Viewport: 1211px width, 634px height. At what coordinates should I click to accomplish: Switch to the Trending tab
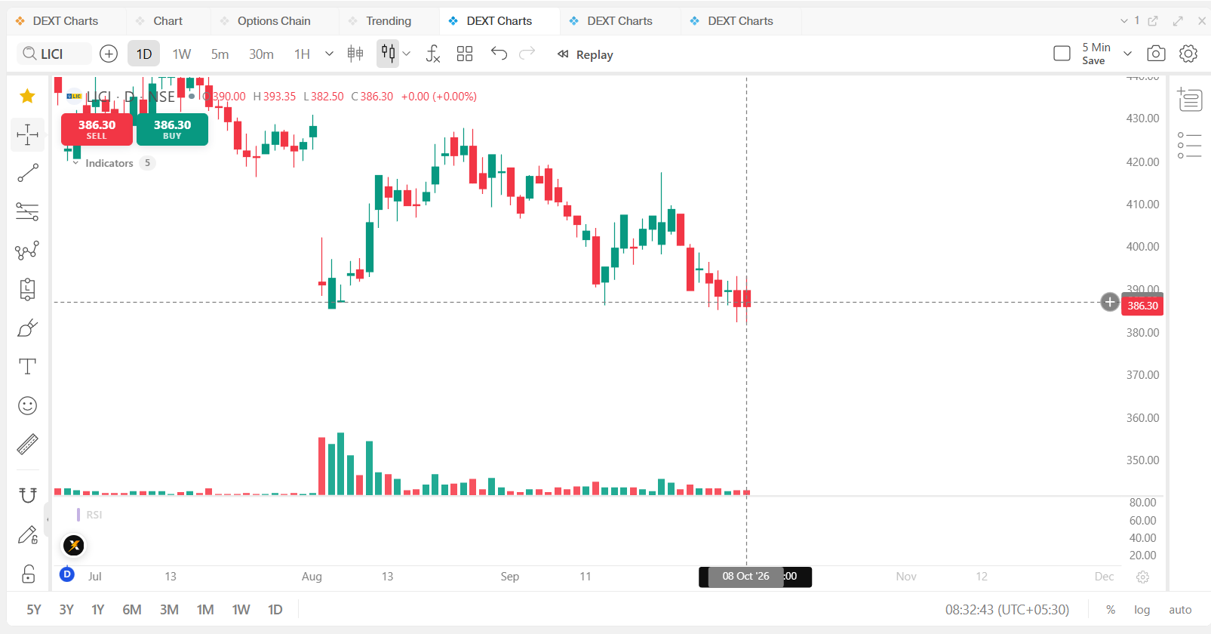389,21
